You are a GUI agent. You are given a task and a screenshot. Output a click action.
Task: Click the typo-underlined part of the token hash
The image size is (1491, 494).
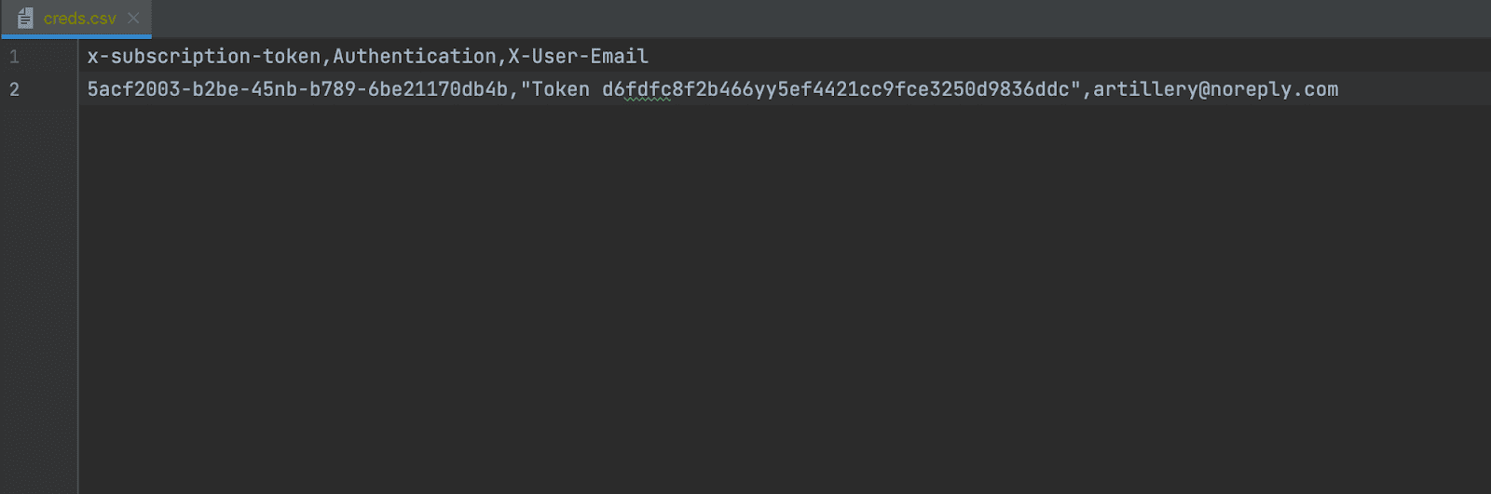[x=648, y=89]
